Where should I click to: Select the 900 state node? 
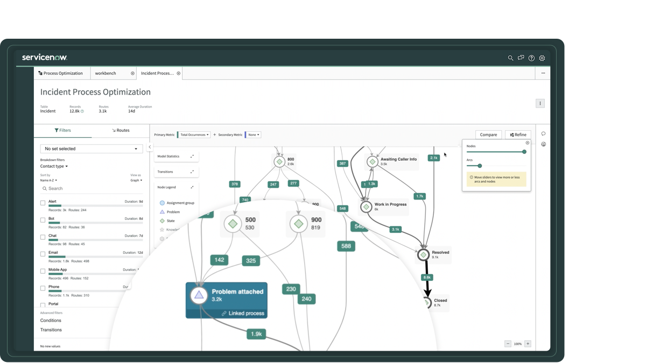click(299, 224)
